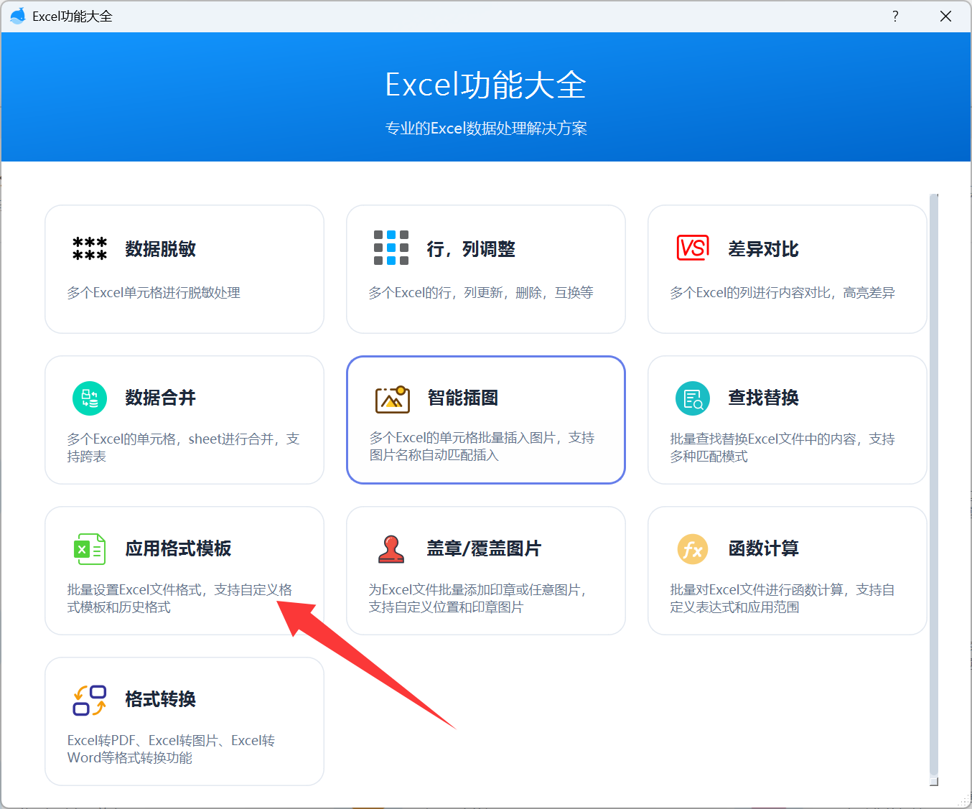Click the question mark help button
Viewport: 972px width, 809px height.
click(895, 16)
